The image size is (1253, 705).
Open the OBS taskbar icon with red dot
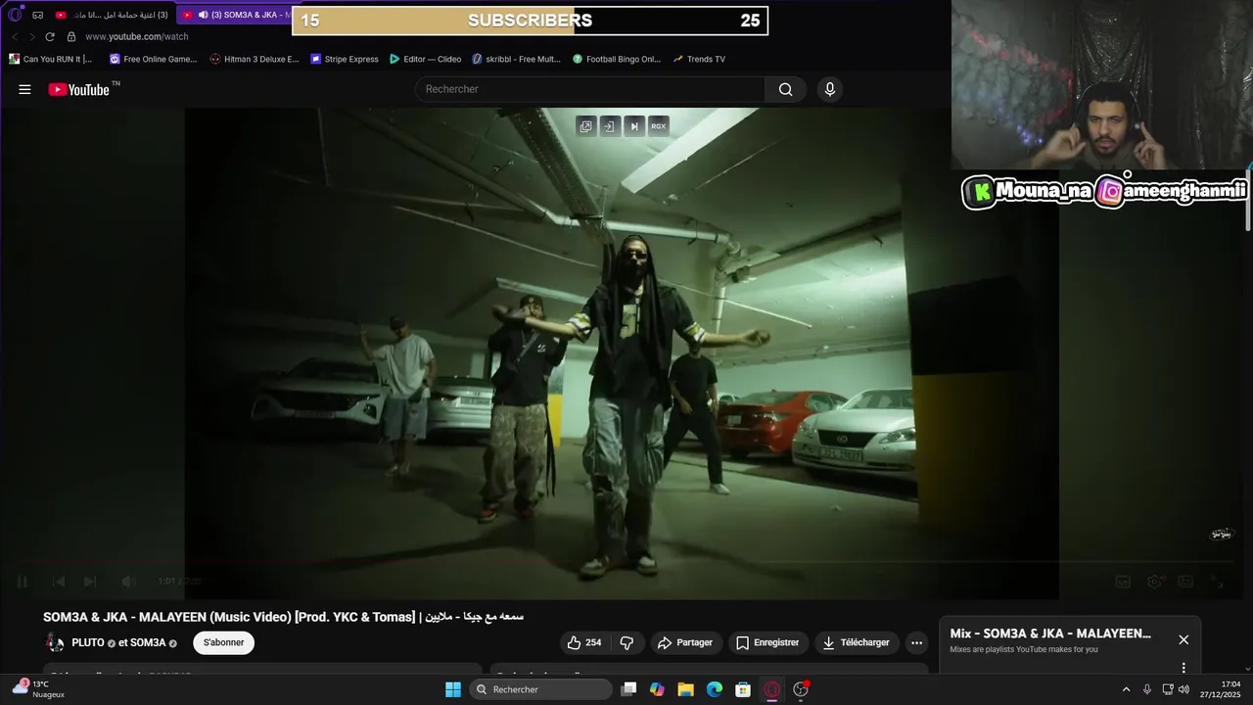(x=801, y=689)
